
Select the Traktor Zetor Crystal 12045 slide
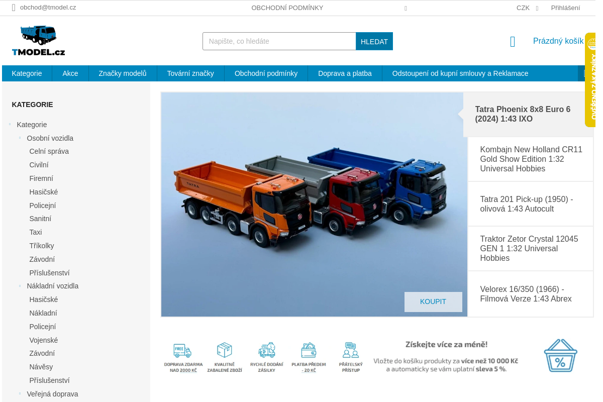pos(531,249)
